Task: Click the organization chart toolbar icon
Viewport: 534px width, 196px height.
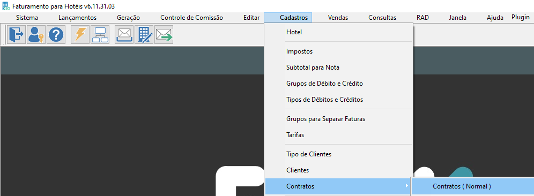Action: coord(100,35)
